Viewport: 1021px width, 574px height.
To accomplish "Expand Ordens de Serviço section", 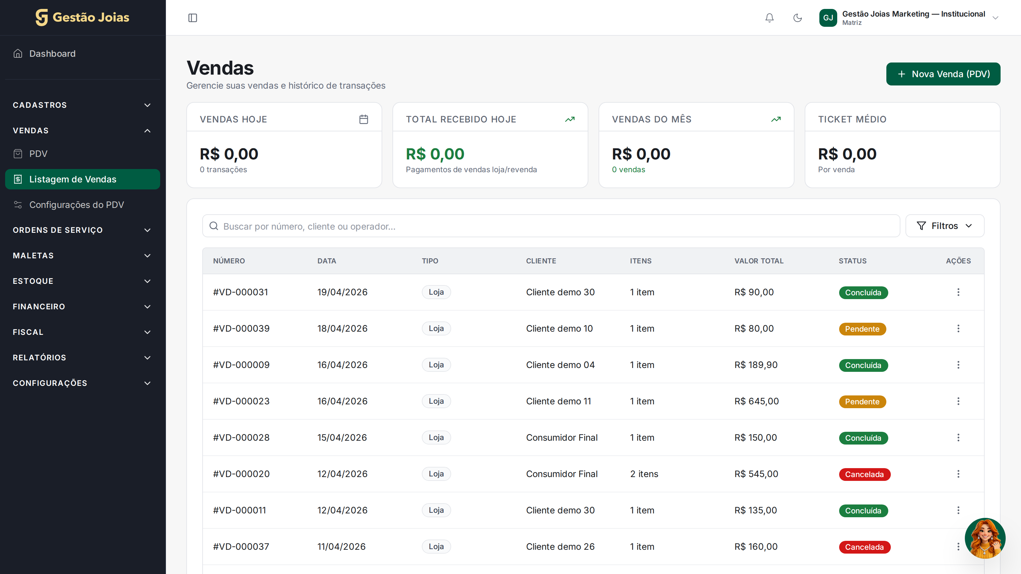I will pyautogui.click(x=82, y=230).
